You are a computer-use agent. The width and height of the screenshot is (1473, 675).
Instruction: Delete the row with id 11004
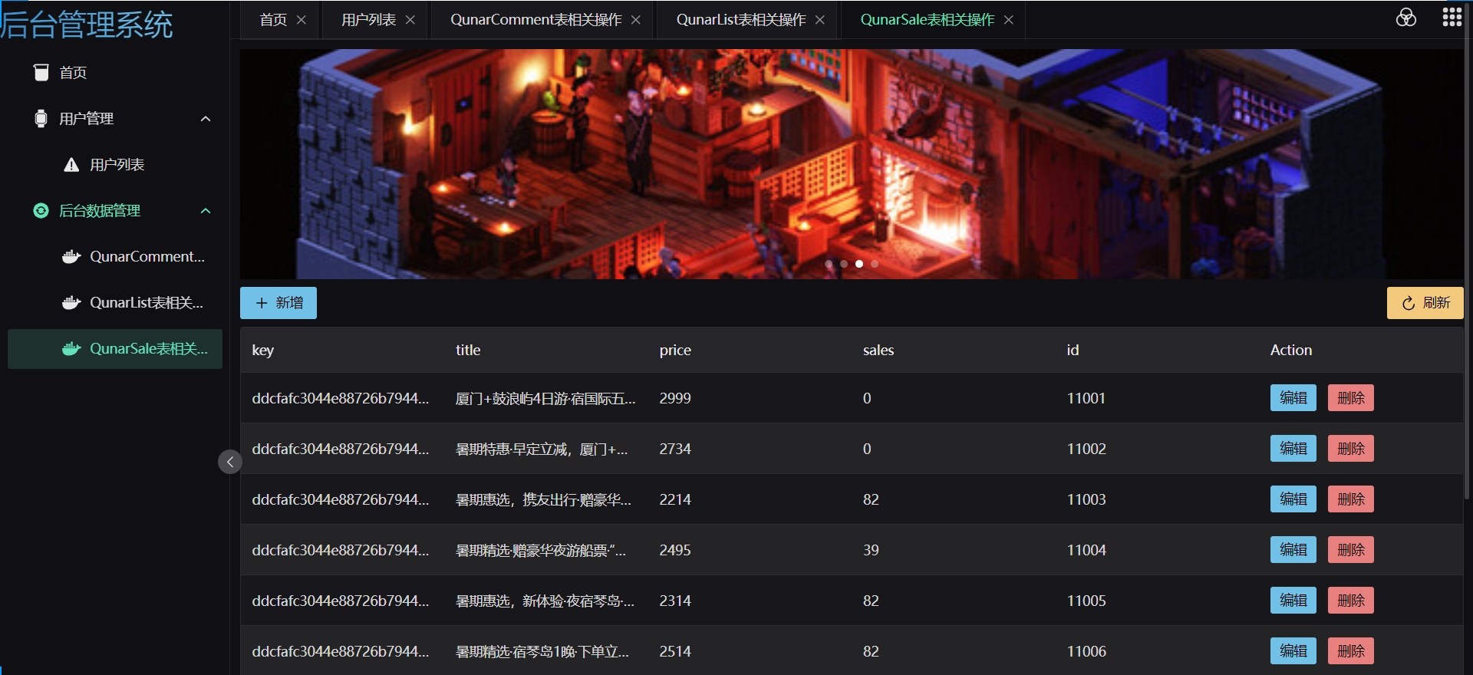click(x=1351, y=550)
